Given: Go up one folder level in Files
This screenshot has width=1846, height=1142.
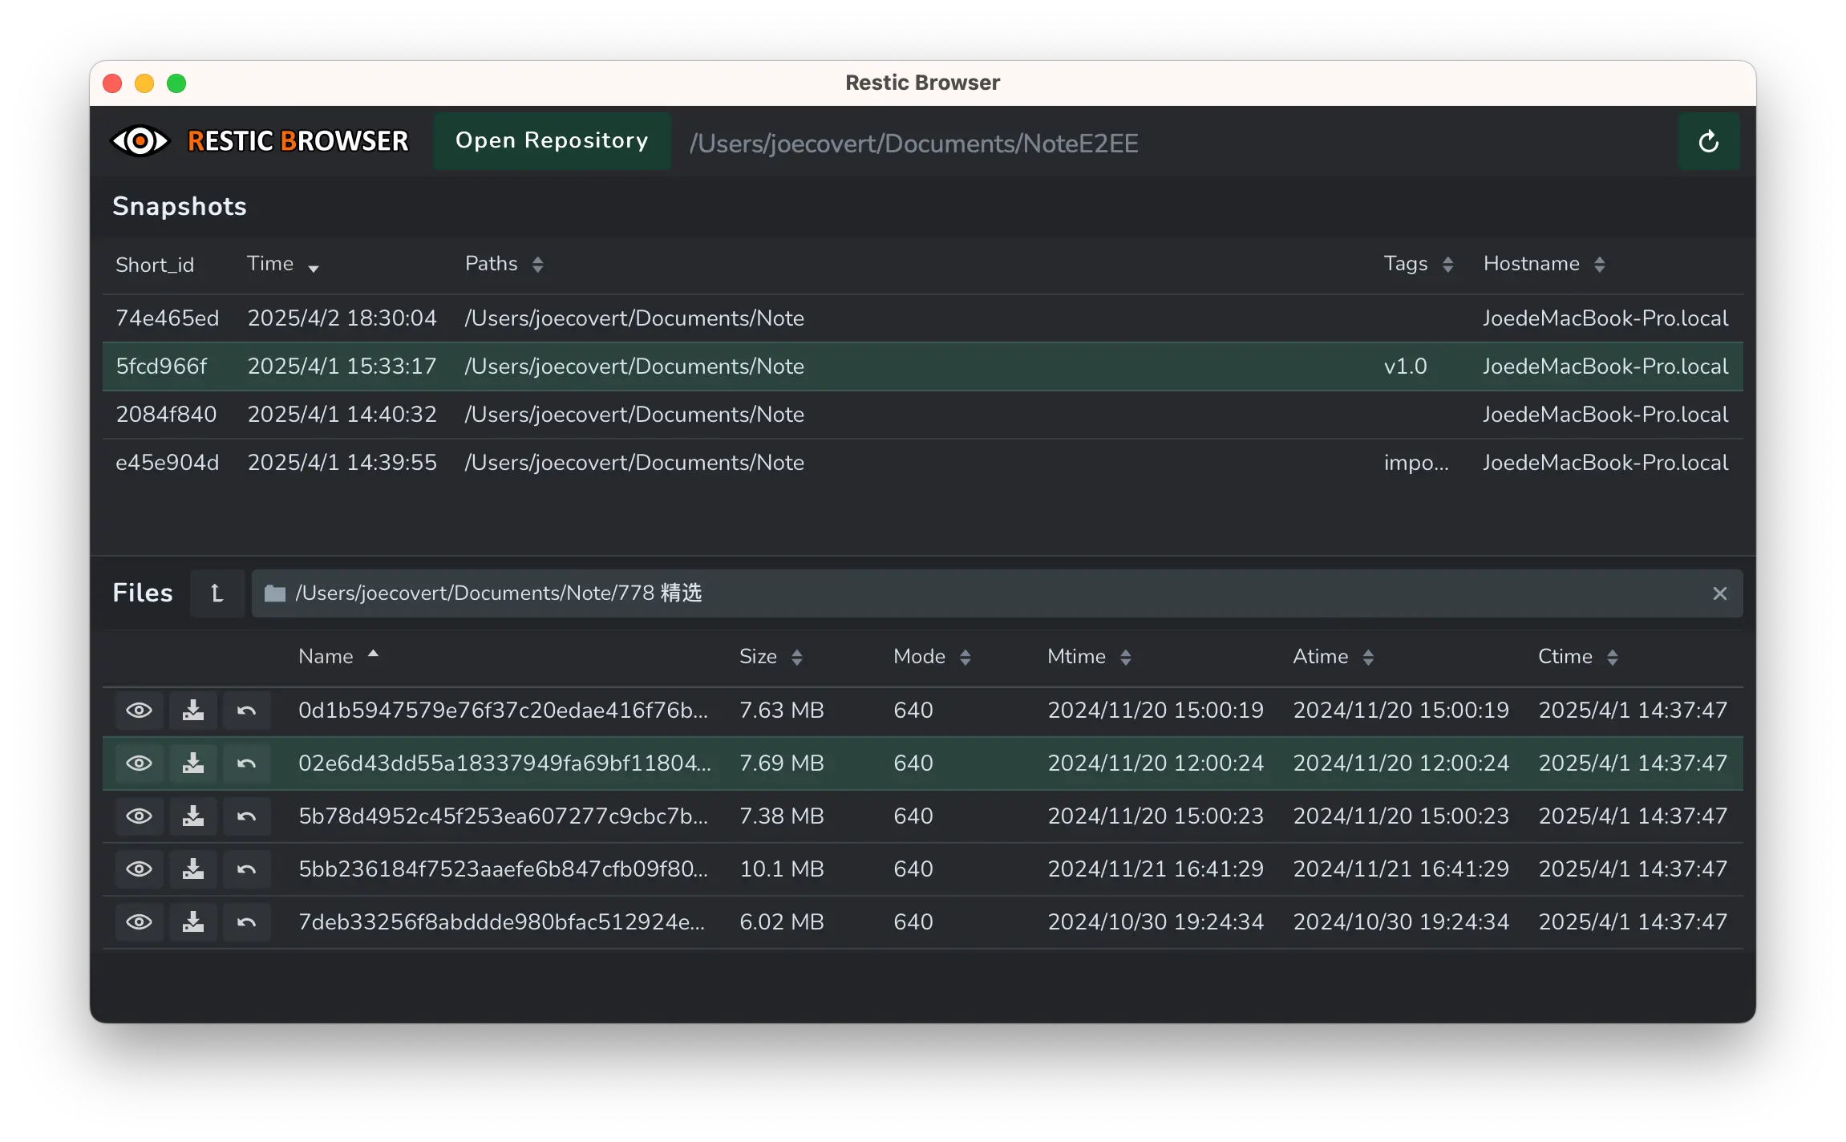Looking at the screenshot, I should coord(217,593).
